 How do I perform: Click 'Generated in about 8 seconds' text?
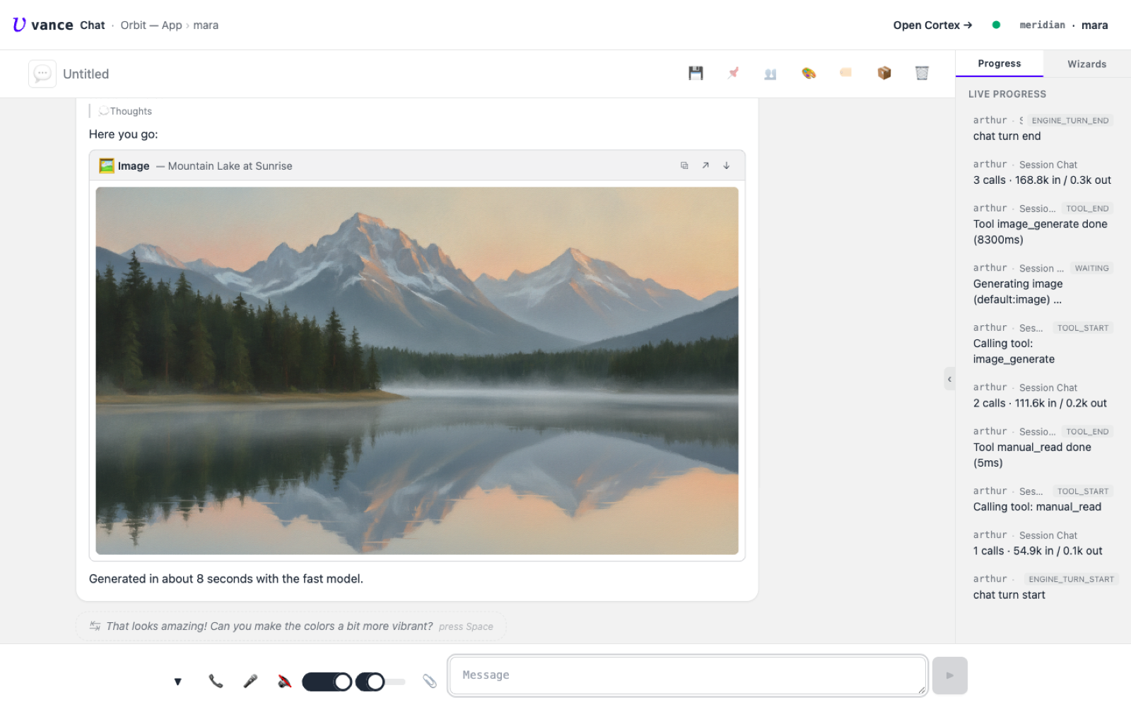pos(226,579)
